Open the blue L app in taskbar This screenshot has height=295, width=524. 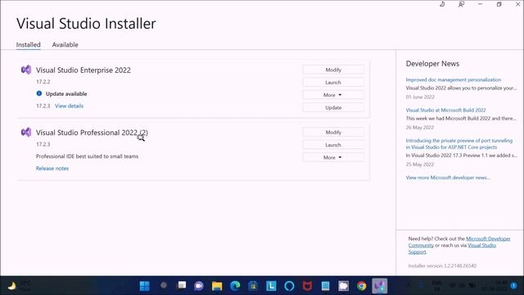pos(271,286)
